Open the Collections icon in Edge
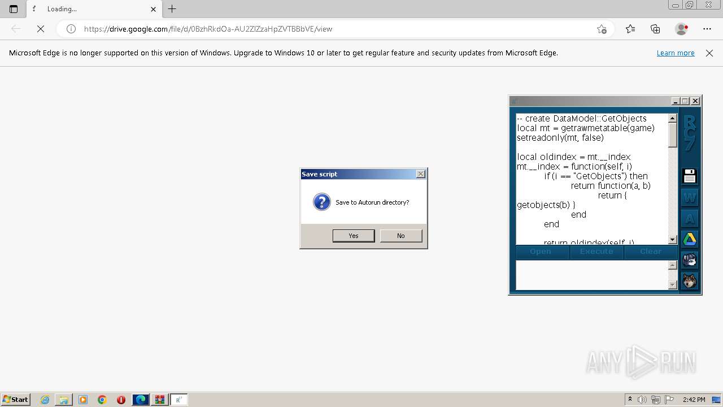This screenshot has width=723, height=407. tap(655, 29)
